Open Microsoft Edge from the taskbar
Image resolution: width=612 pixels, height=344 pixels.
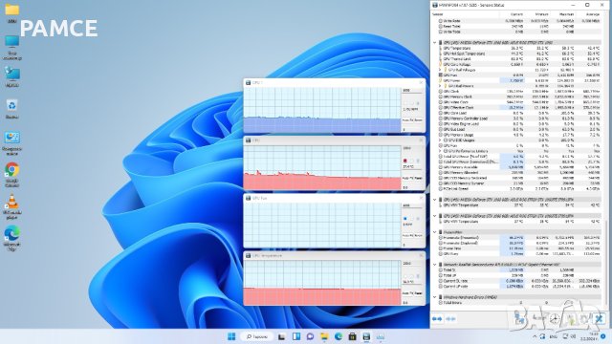click(x=339, y=336)
